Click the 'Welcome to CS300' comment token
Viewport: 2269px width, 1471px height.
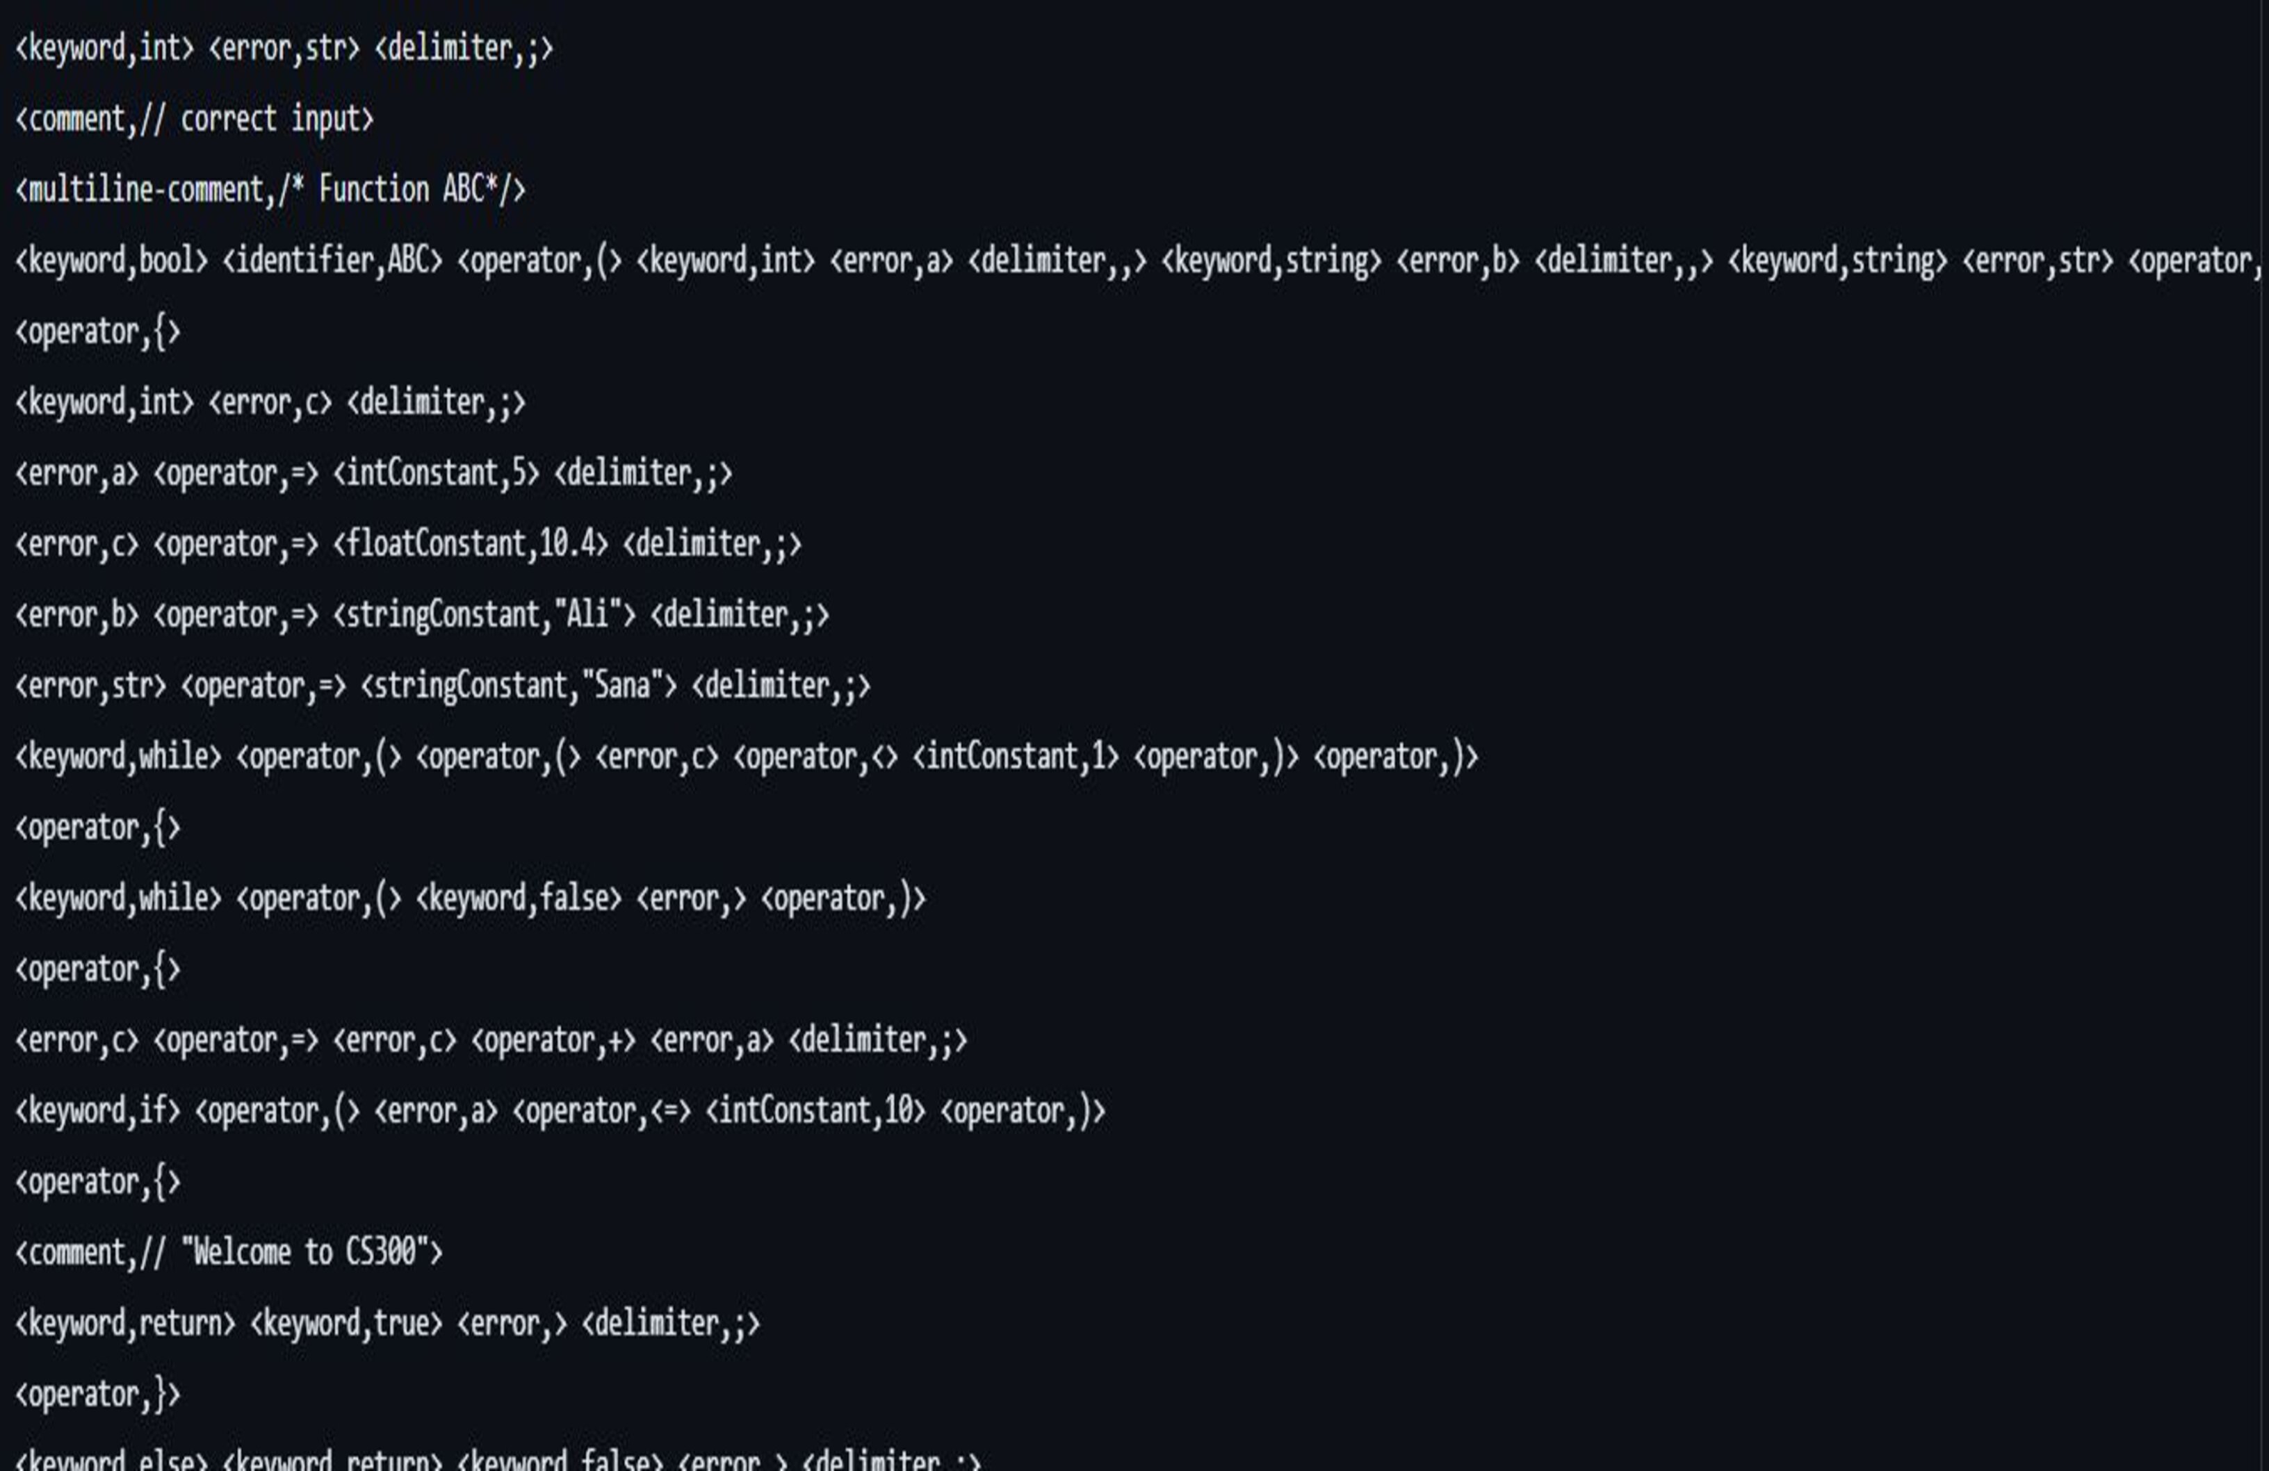229,1252
